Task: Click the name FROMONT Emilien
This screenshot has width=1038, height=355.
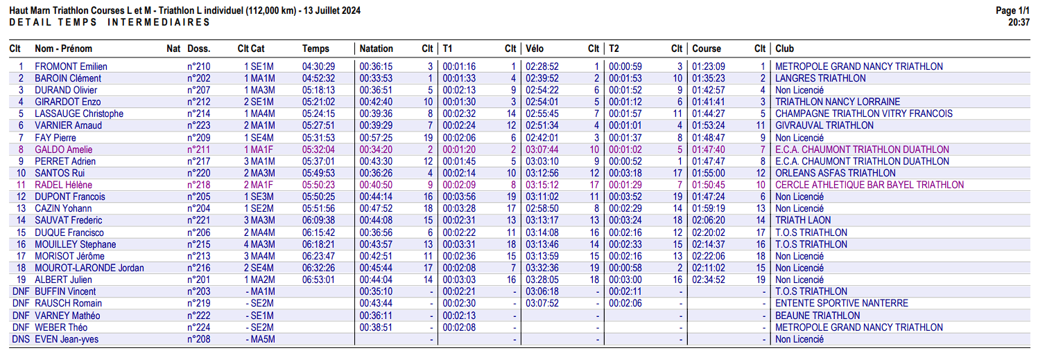Action: (x=71, y=66)
